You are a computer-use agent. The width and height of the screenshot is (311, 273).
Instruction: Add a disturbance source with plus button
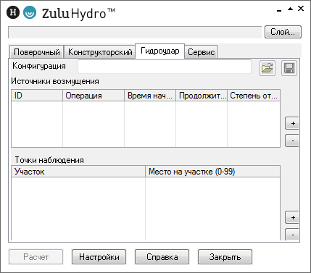point(292,123)
